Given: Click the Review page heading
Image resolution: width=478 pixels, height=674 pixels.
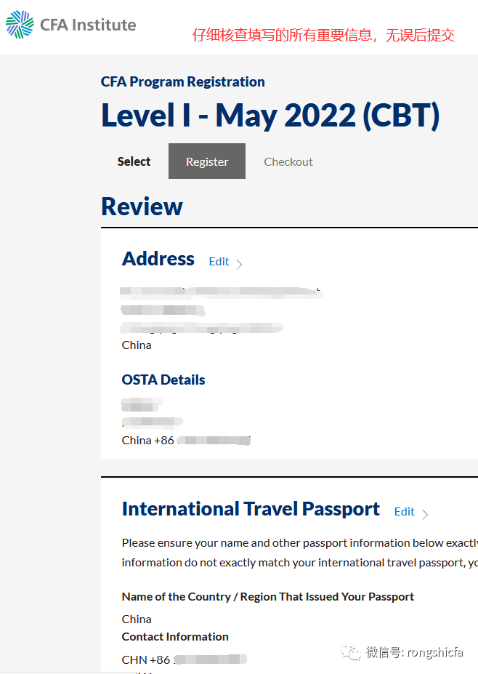Looking at the screenshot, I should point(142,206).
